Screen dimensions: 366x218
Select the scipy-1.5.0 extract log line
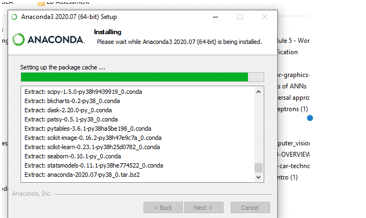click(x=83, y=92)
